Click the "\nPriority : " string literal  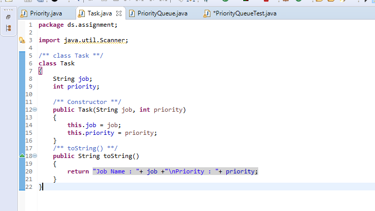pos(191,171)
